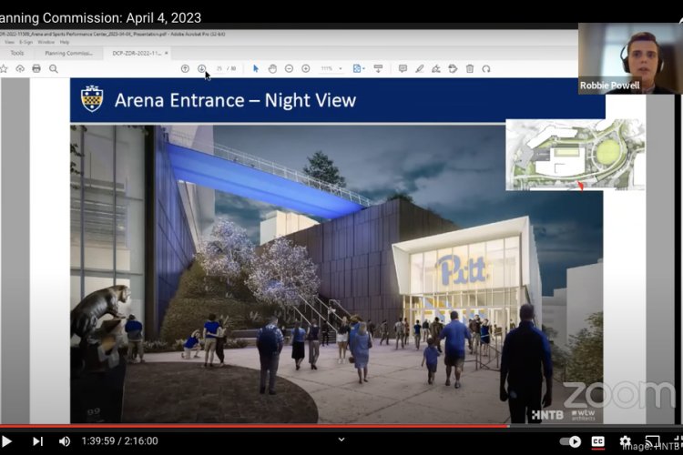This screenshot has height=455, width=683.
Task: Switch to the Tools tab
Action: (17, 53)
